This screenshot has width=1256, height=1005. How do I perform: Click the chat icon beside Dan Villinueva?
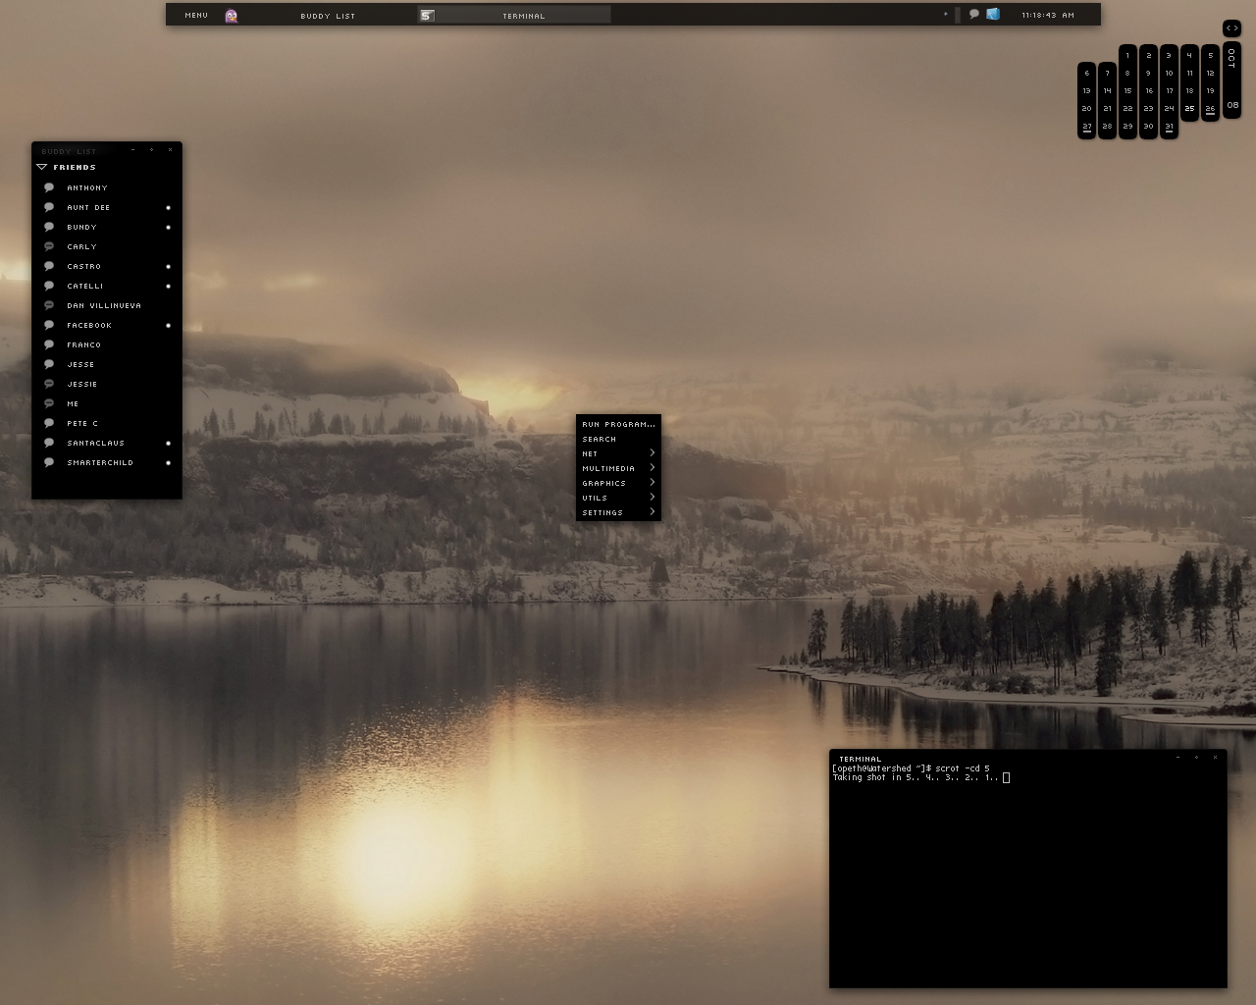click(x=49, y=305)
